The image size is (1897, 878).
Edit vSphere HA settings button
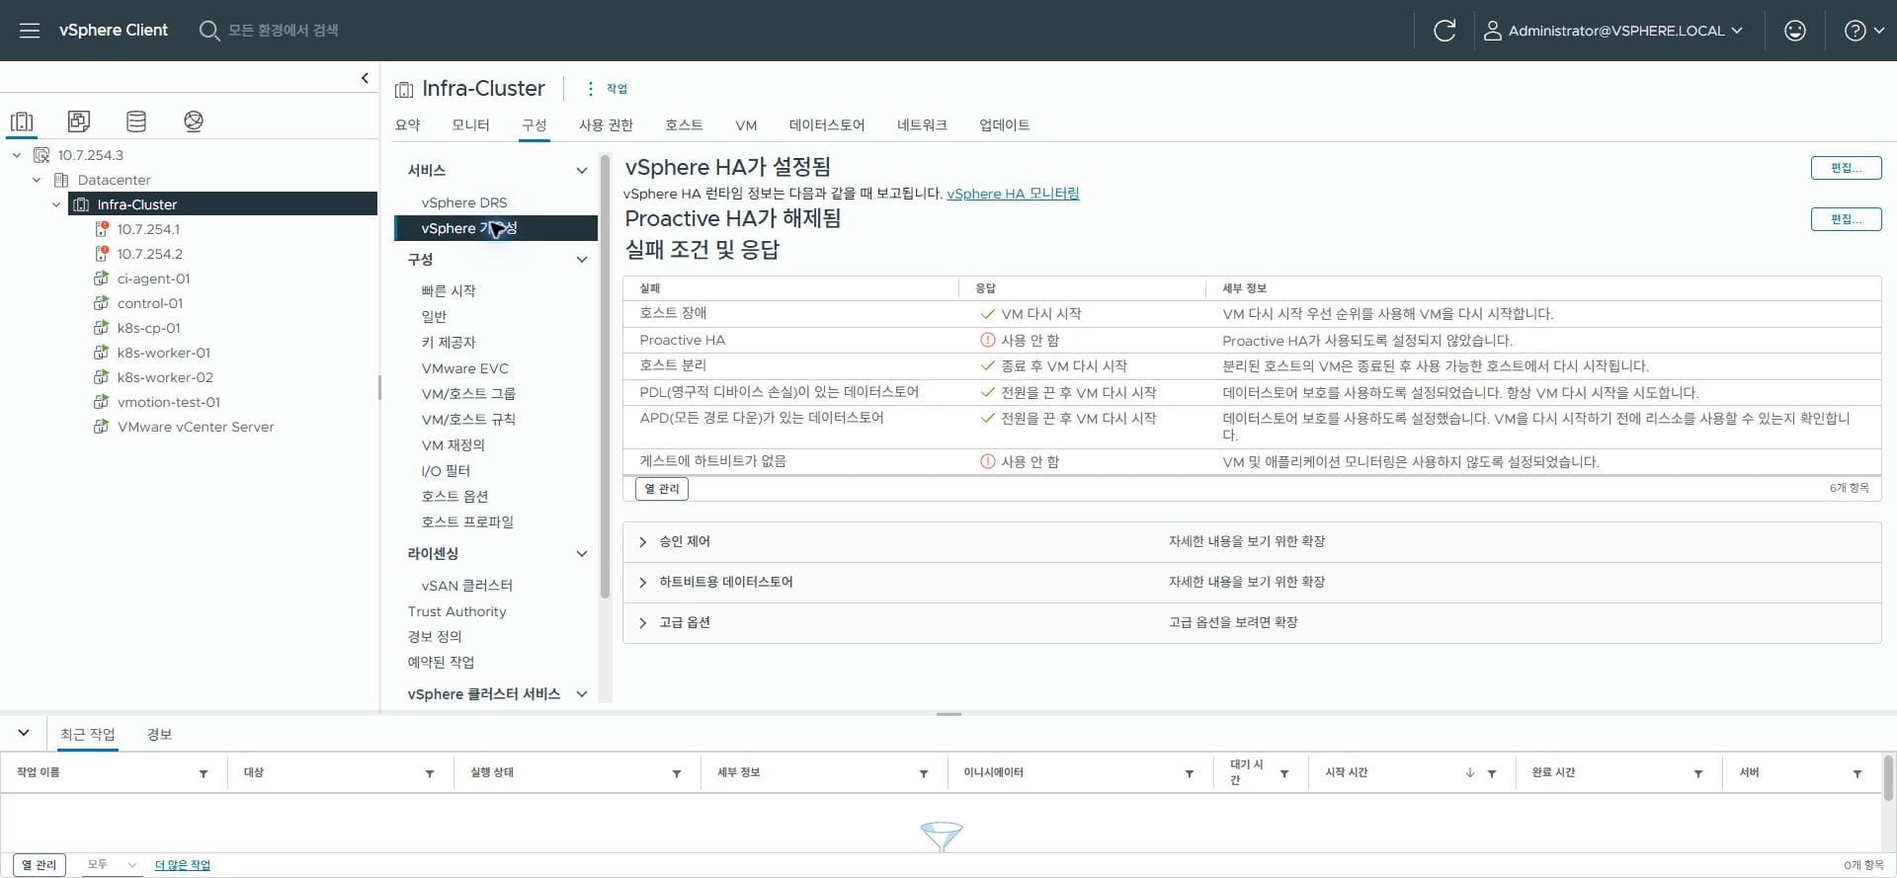pos(1846,168)
